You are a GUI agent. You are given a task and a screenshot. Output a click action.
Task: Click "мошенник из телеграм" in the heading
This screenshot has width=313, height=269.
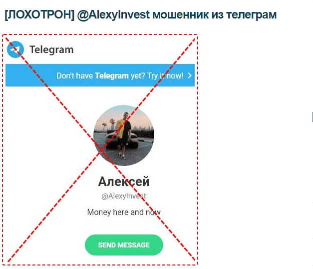[x=215, y=14]
